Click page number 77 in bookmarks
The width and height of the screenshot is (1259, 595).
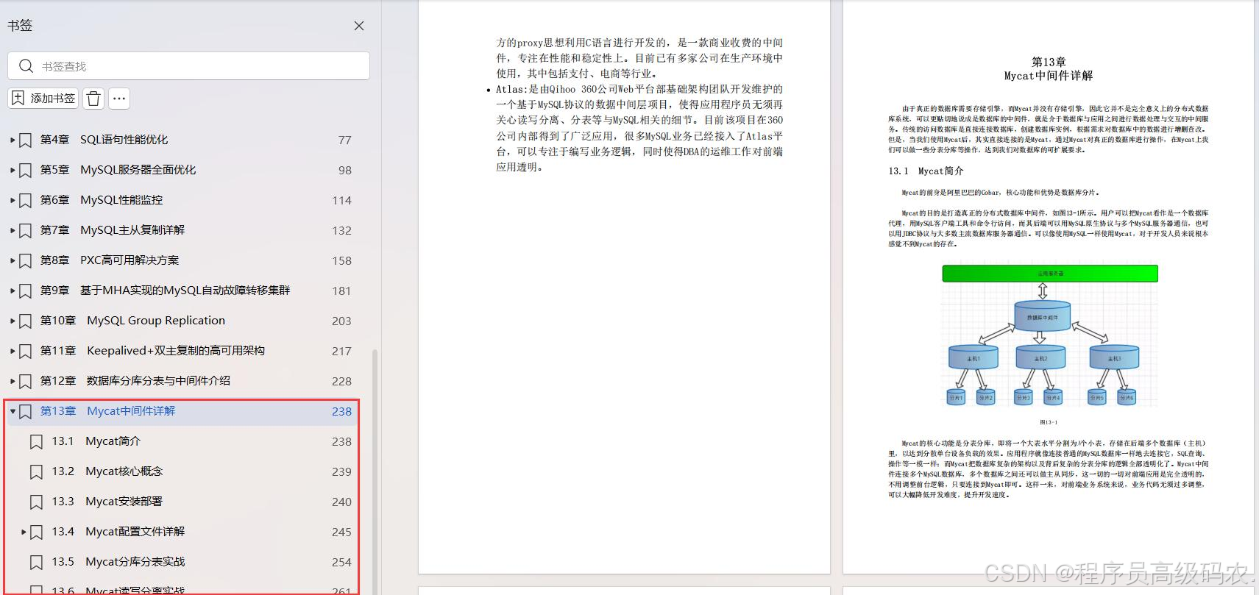click(344, 140)
